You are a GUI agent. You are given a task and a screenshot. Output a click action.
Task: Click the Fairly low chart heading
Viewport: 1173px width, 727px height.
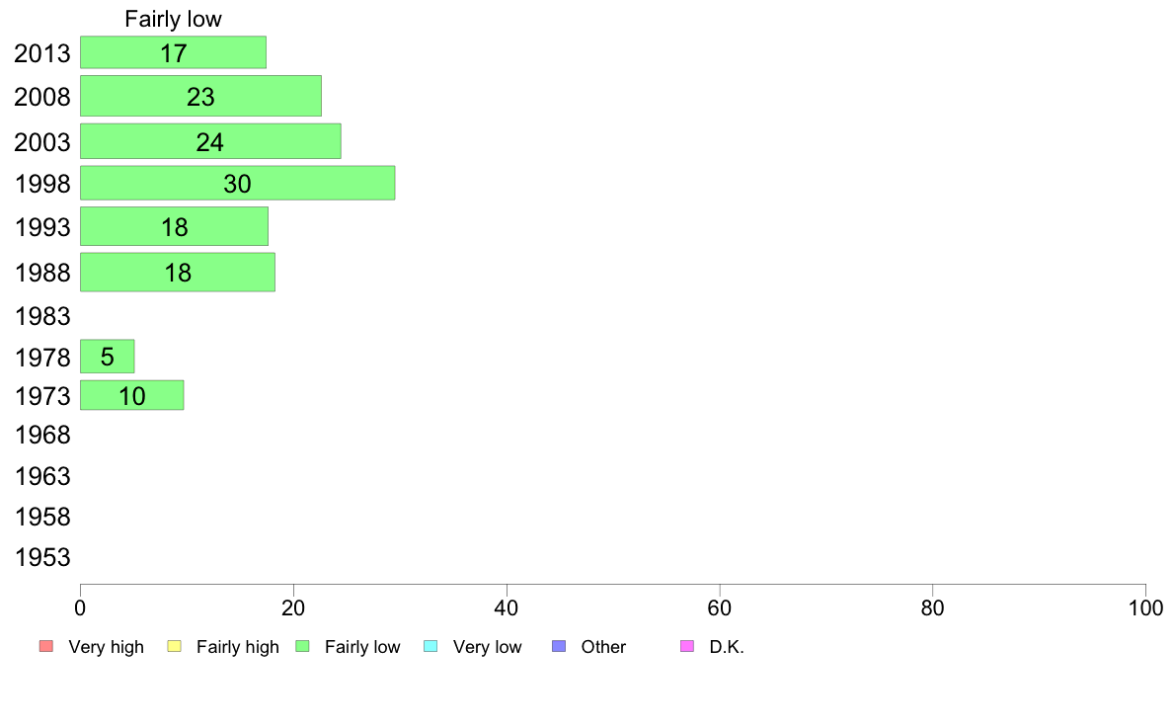click(173, 19)
